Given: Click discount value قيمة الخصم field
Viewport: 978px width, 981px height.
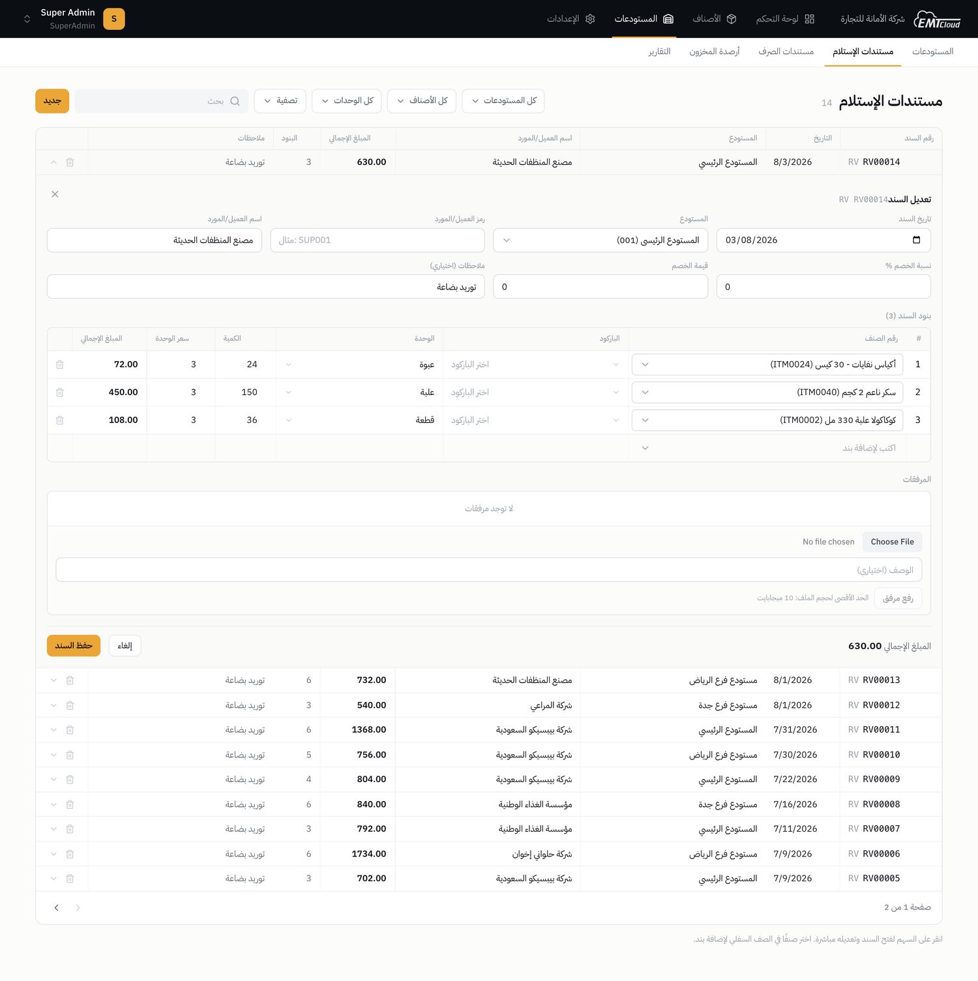Looking at the screenshot, I should click(600, 287).
